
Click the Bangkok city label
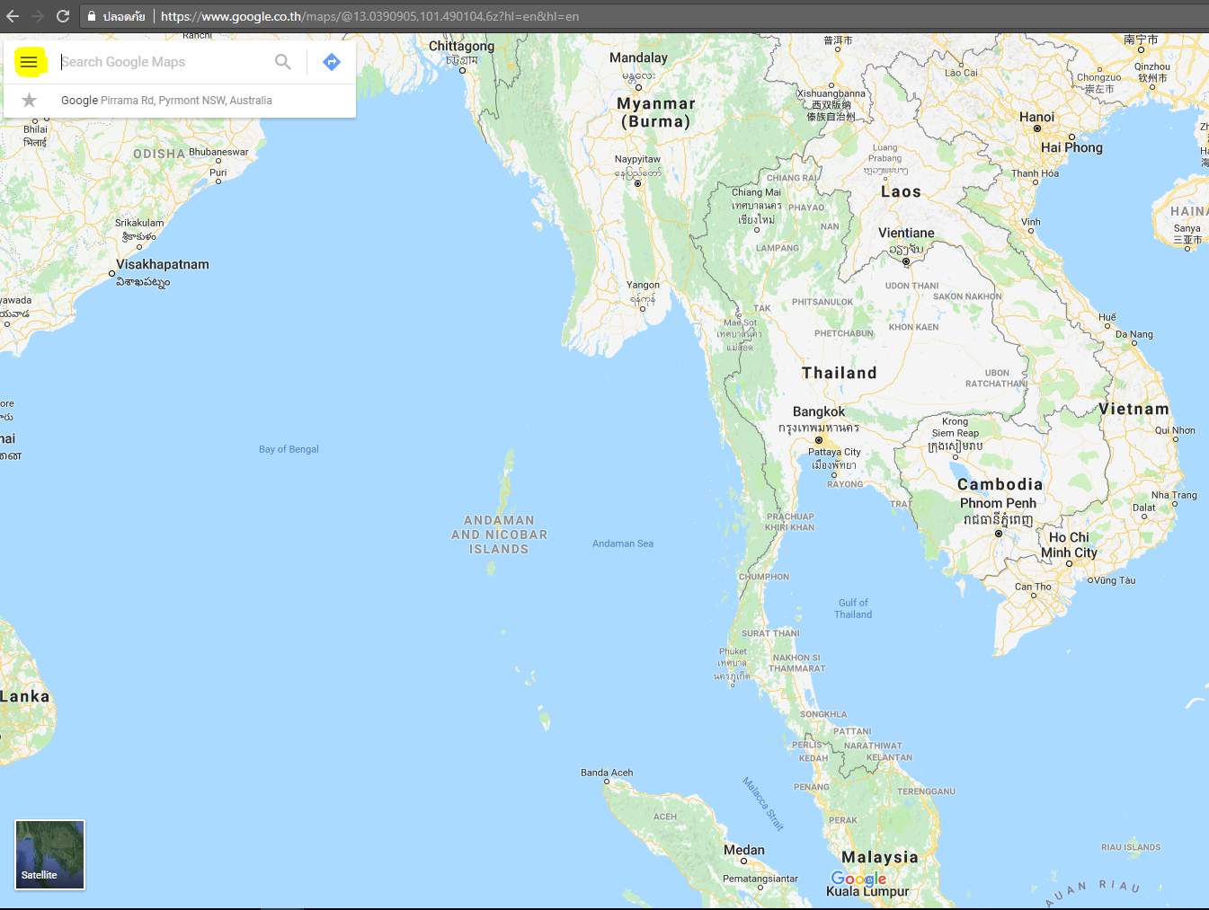coord(819,411)
